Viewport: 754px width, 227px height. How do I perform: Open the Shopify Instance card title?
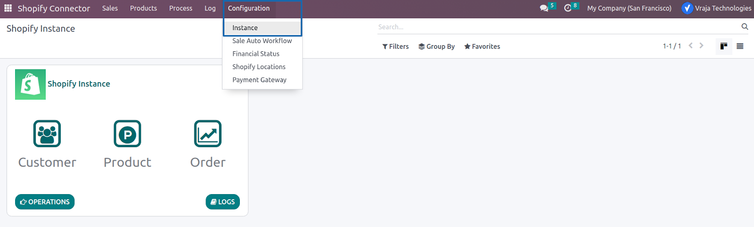79,84
